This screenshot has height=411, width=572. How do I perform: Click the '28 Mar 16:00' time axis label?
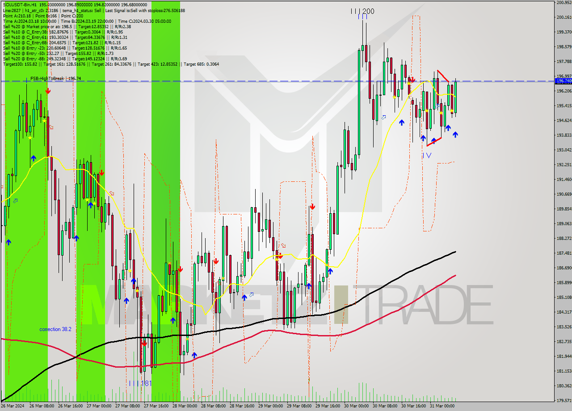[x=241, y=406]
